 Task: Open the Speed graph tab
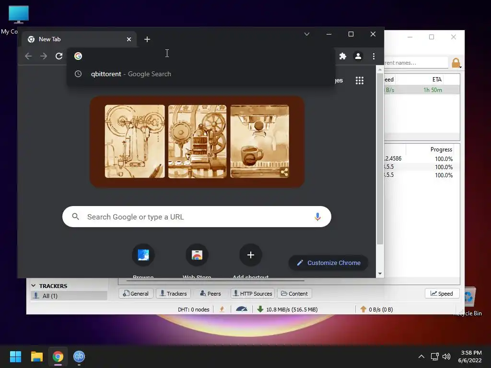tap(442, 294)
